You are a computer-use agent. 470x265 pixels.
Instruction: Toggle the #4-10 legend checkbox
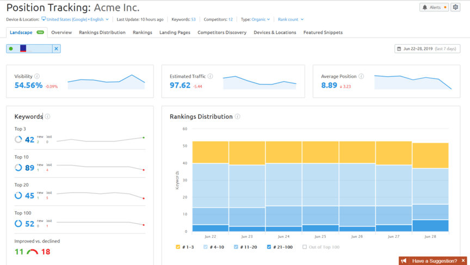(205, 246)
